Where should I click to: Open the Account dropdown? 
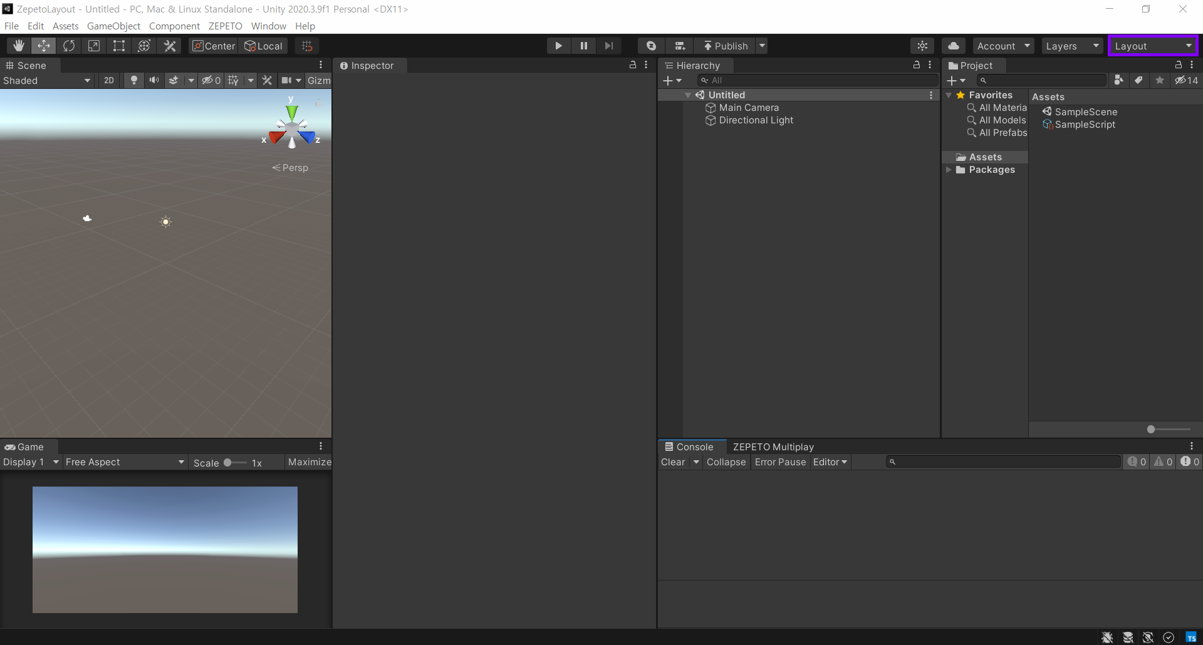pos(1003,46)
